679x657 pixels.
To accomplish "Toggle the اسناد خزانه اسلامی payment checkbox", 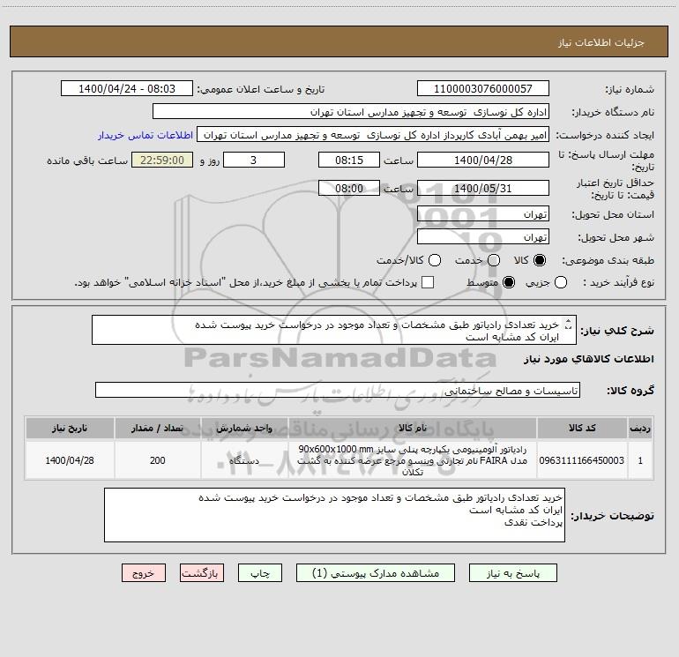I will click(428, 282).
